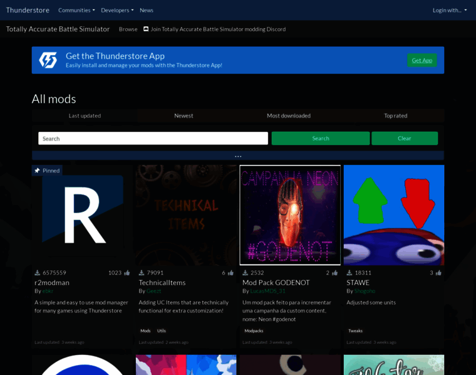The width and height of the screenshot is (476, 375).
Task: Click the Utils tag on TechnicalItems
Action: tap(162, 331)
